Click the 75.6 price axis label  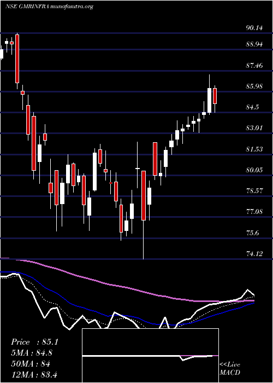pos(252,233)
